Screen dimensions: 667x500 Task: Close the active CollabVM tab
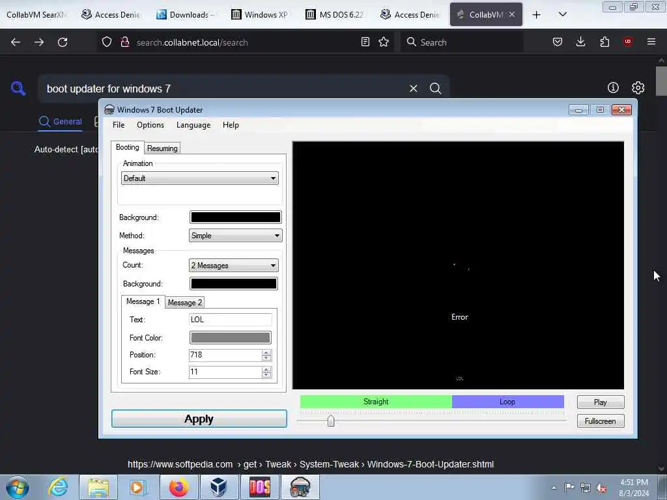(x=512, y=14)
